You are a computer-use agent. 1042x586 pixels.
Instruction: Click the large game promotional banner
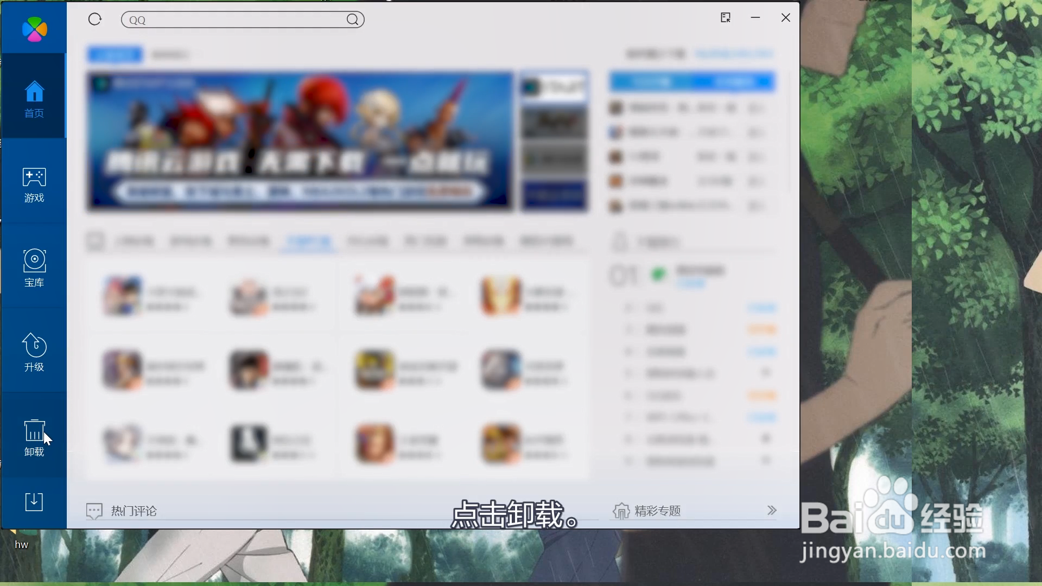pos(300,141)
